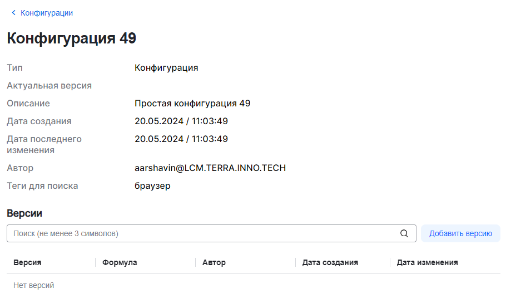Click the Дата последнего изменения label
This screenshot has height=303, width=506.
click(x=44, y=144)
